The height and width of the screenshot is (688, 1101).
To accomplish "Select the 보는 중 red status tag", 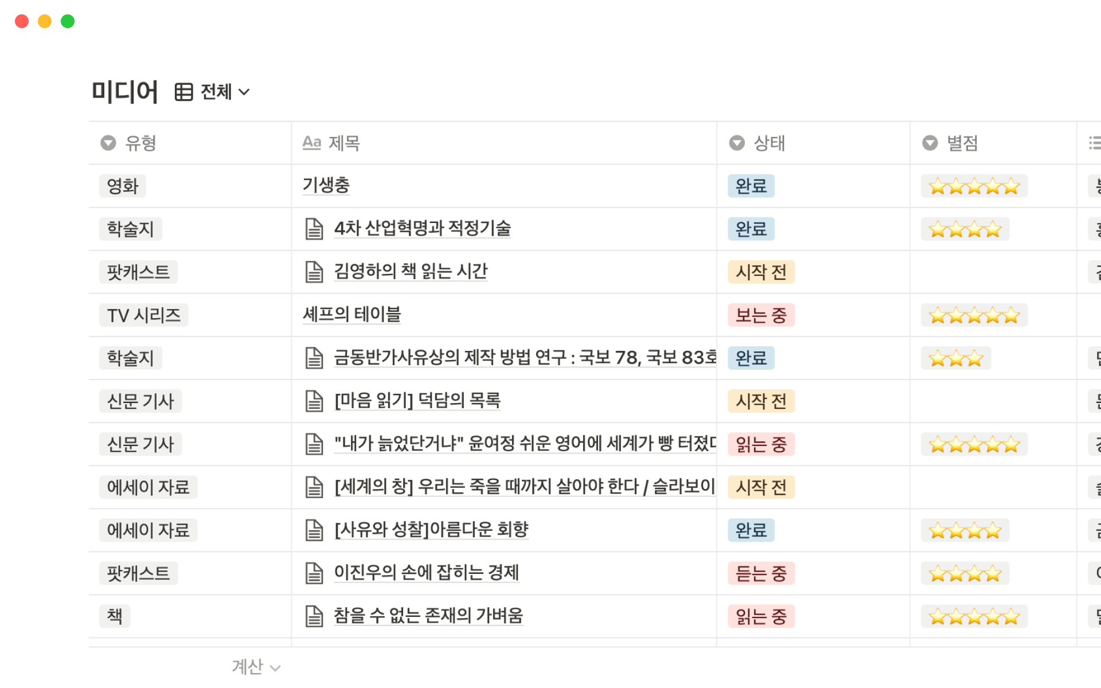I will pyautogui.click(x=761, y=315).
